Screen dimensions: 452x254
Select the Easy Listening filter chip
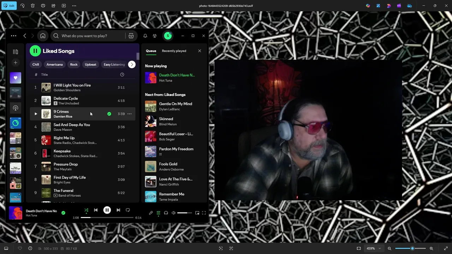pos(114,65)
